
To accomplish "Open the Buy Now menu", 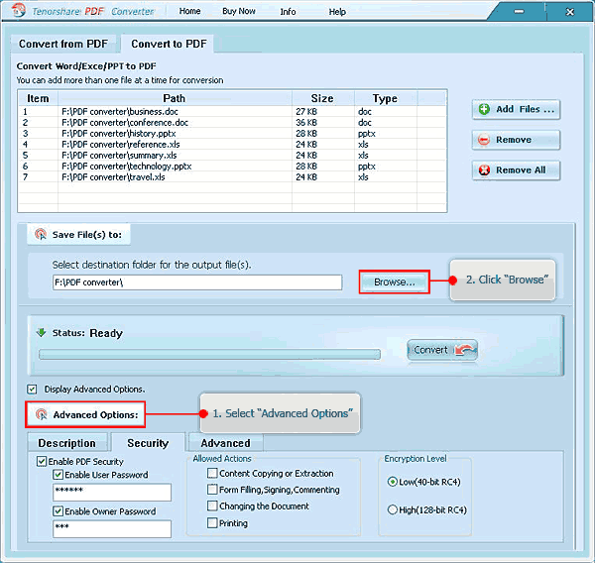I will pyautogui.click(x=239, y=11).
